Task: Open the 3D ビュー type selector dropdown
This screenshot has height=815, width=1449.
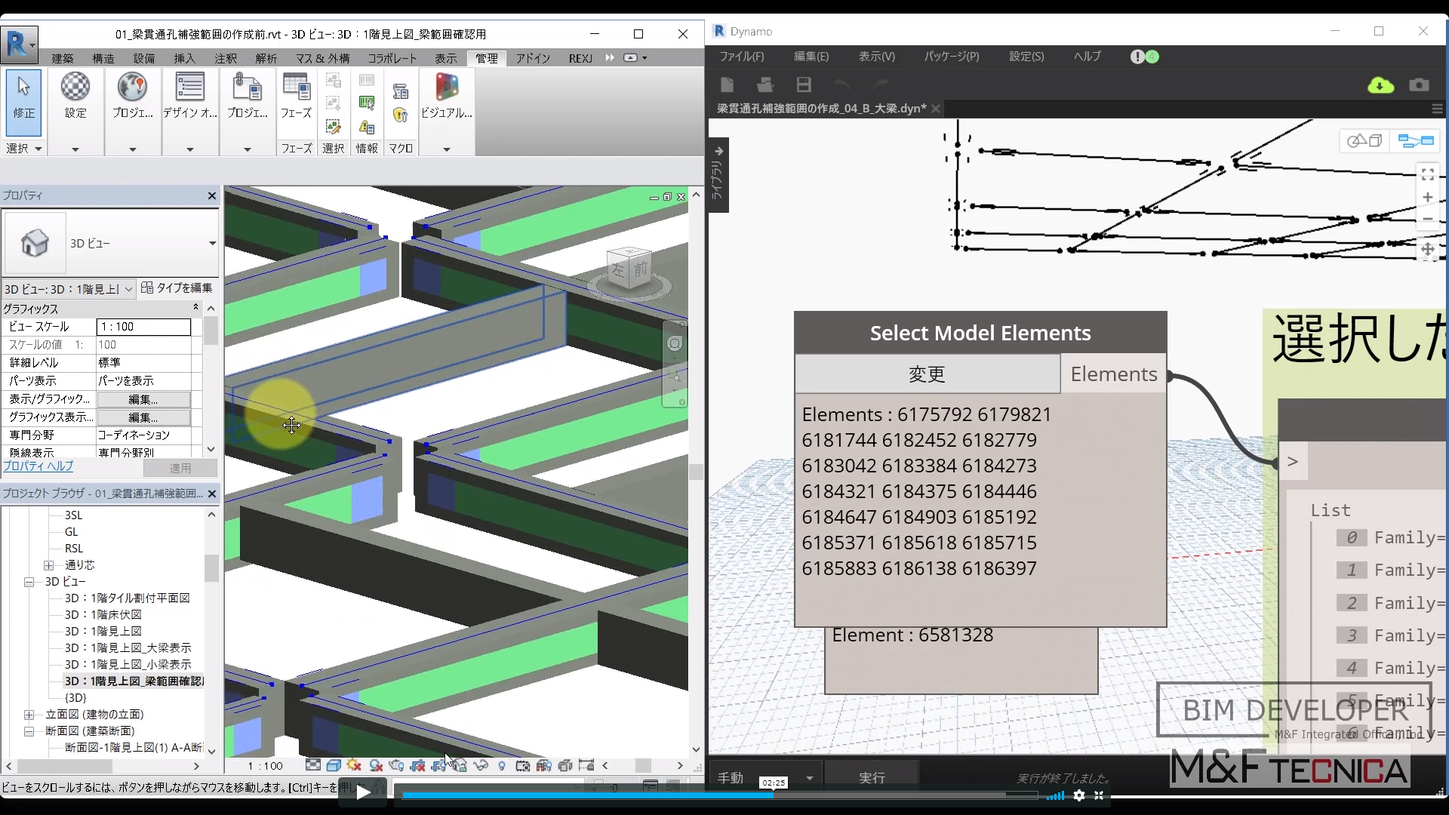Action: coord(212,243)
